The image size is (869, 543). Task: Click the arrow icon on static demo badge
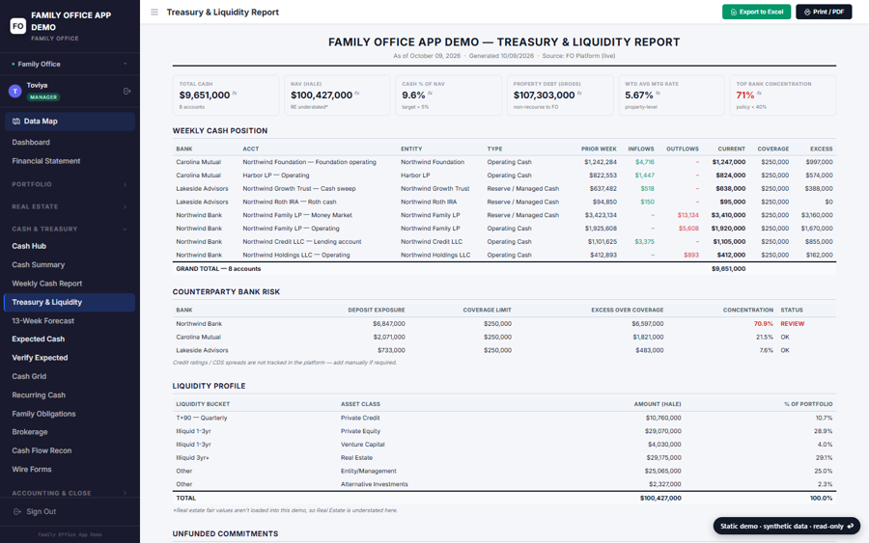point(851,526)
